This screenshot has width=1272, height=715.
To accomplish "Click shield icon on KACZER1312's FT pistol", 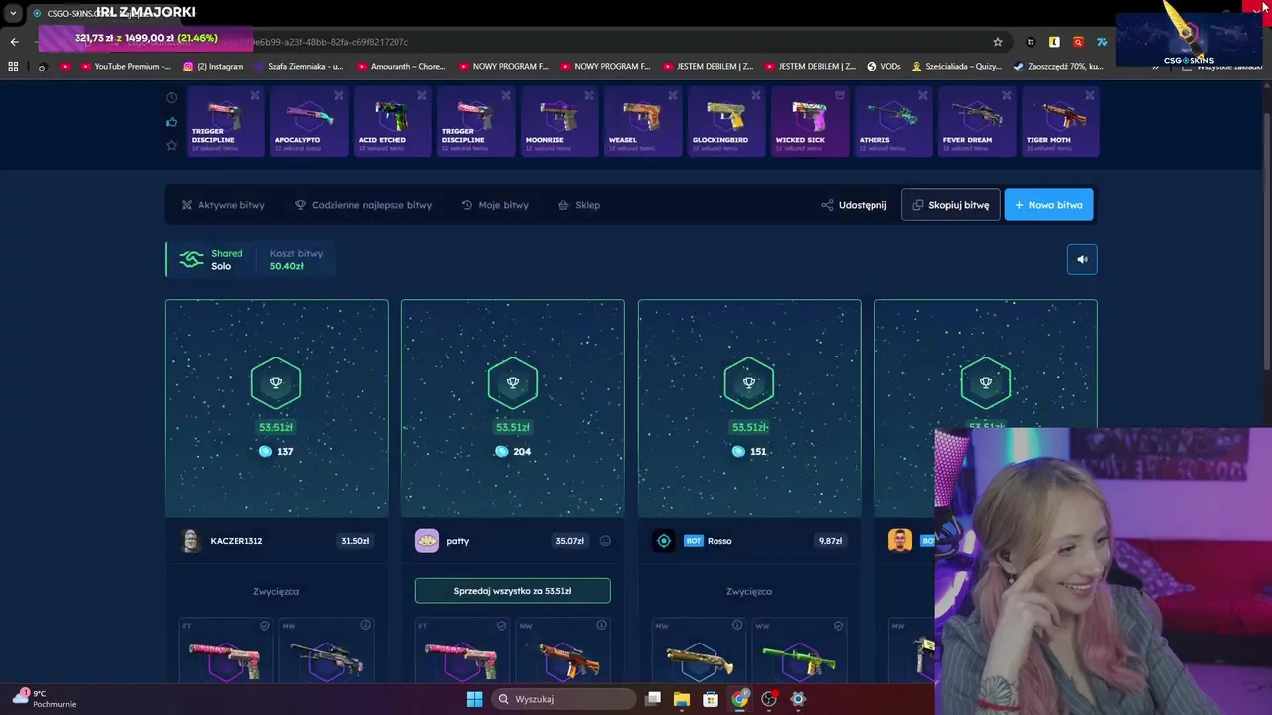I will coord(264,626).
